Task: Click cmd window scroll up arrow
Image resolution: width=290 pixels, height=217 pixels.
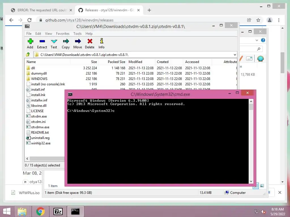Action: coord(251,101)
